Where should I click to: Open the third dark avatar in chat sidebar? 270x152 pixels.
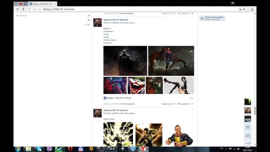pyautogui.click(x=248, y=119)
